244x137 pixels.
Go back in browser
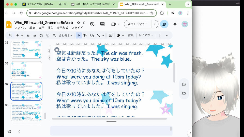tap(7, 13)
